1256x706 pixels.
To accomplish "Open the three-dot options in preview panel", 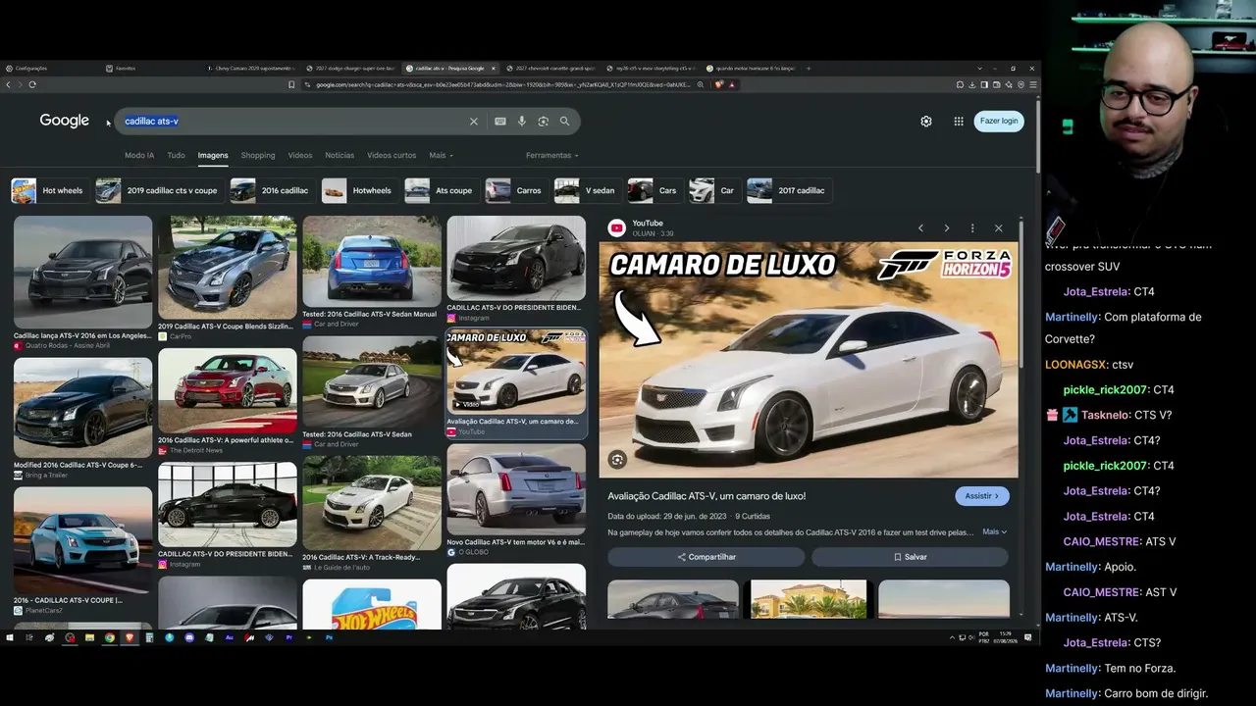I will (x=972, y=228).
